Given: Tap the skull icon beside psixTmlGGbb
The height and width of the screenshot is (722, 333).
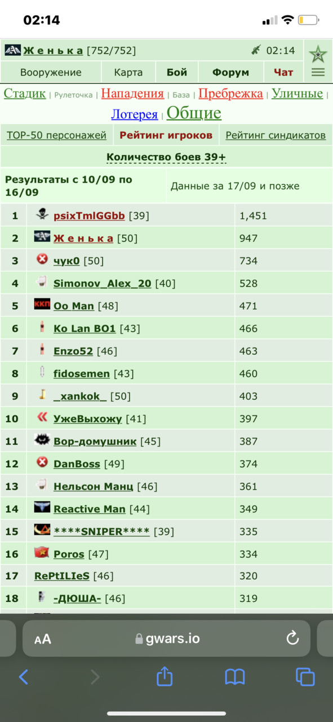Looking at the screenshot, I should point(42,214).
